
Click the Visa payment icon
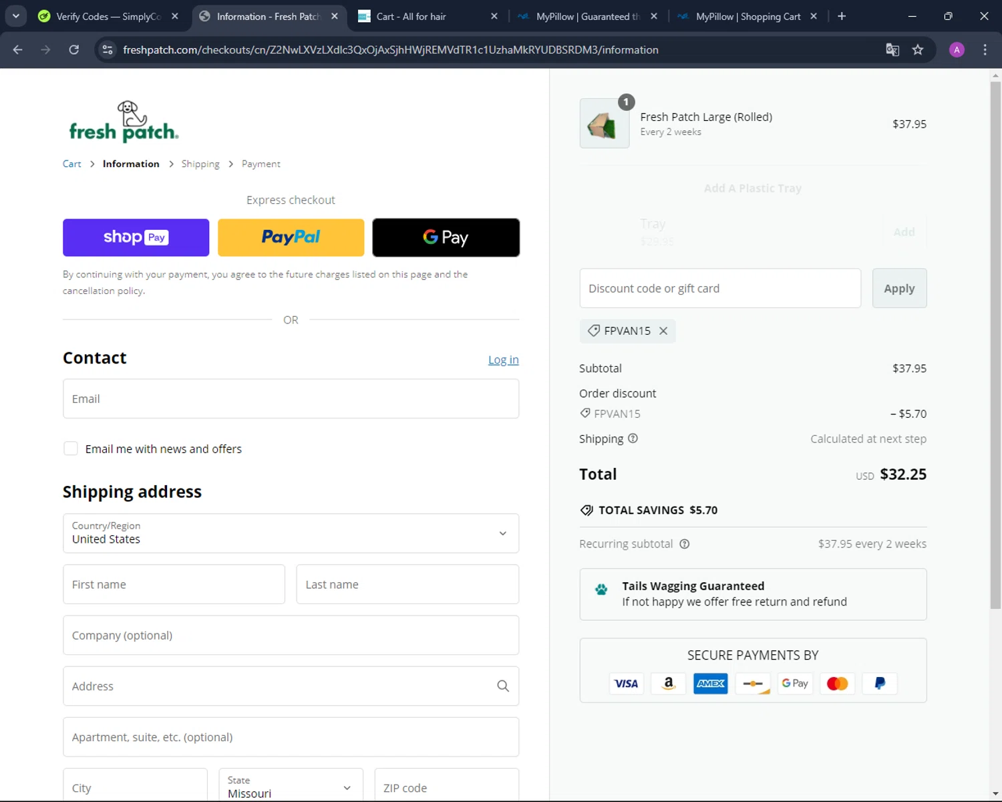click(626, 683)
